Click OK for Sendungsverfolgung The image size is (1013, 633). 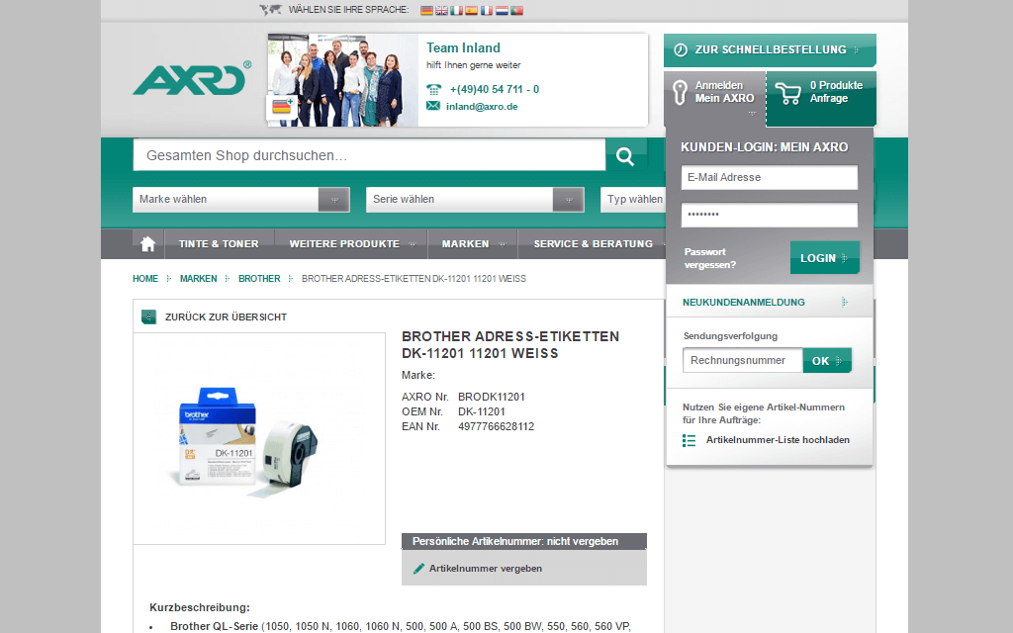(x=827, y=360)
